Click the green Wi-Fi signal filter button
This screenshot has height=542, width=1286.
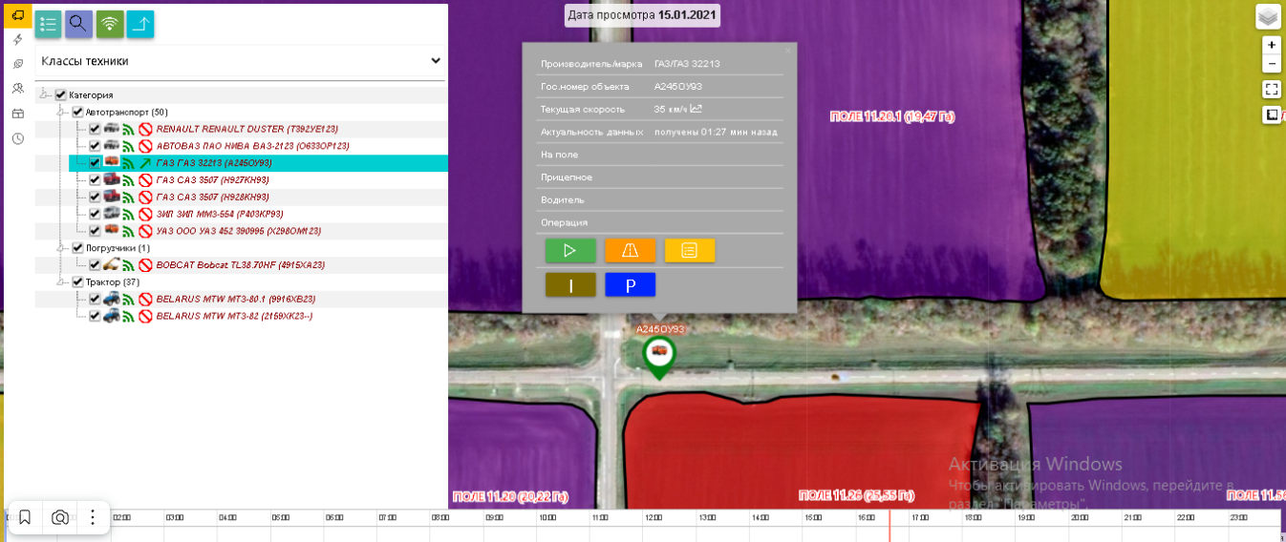pyautogui.click(x=110, y=24)
